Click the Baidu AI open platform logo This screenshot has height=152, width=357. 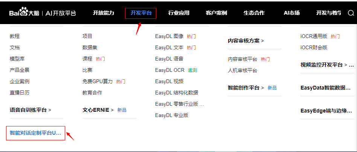click(43, 12)
